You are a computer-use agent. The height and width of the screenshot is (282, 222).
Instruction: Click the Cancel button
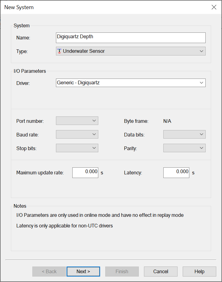(x=161, y=271)
